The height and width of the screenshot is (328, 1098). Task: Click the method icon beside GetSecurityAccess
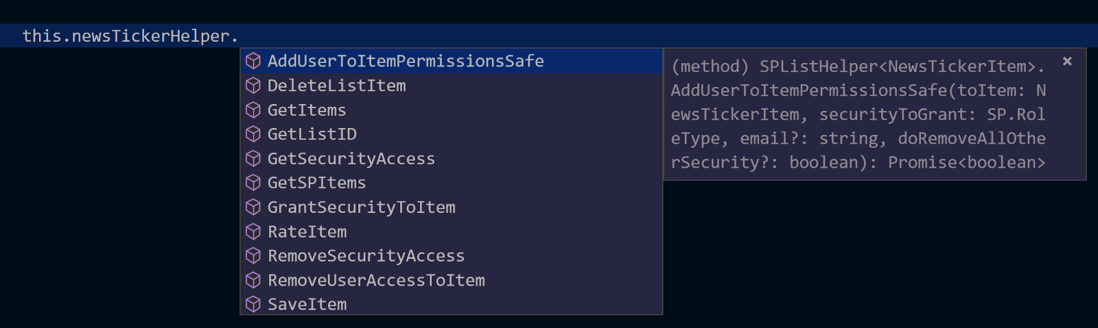[x=253, y=159]
